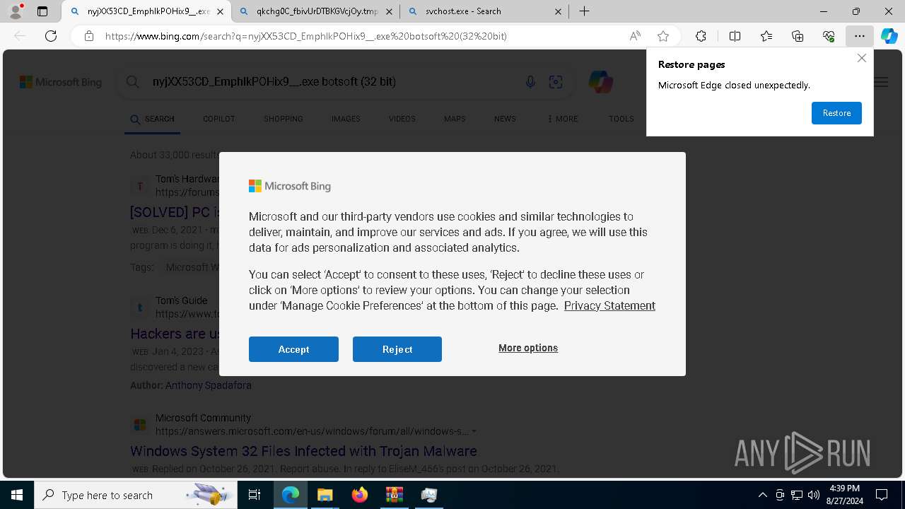The width and height of the screenshot is (905, 509).
Task: Select the MAPS search tab
Action: 455,119
